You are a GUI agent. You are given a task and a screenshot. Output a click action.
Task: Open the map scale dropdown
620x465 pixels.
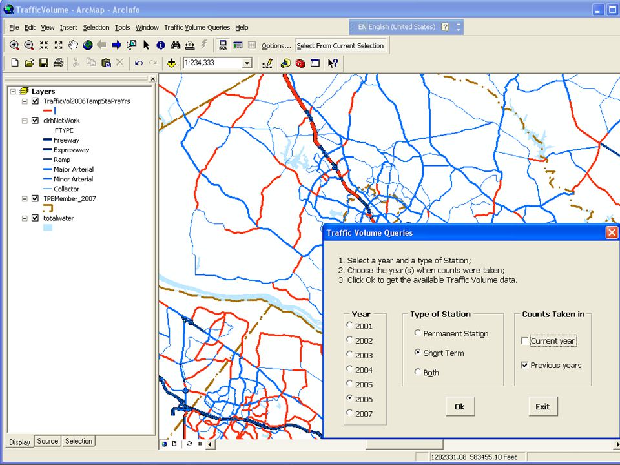(247, 63)
